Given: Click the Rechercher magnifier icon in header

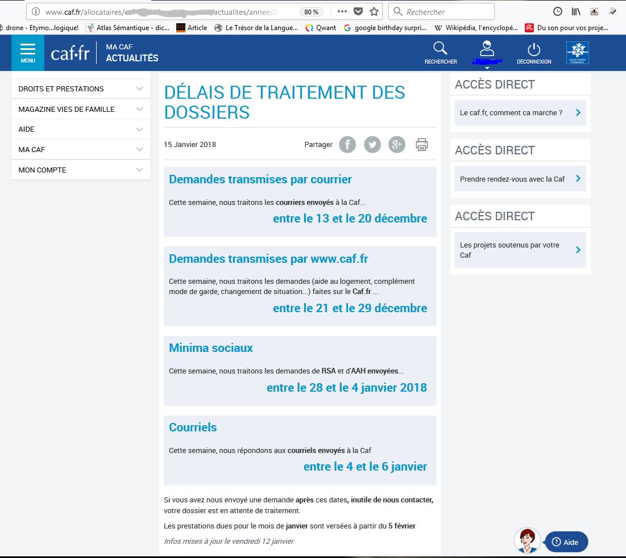Looking at the screenshot, I should click(440, 52).
